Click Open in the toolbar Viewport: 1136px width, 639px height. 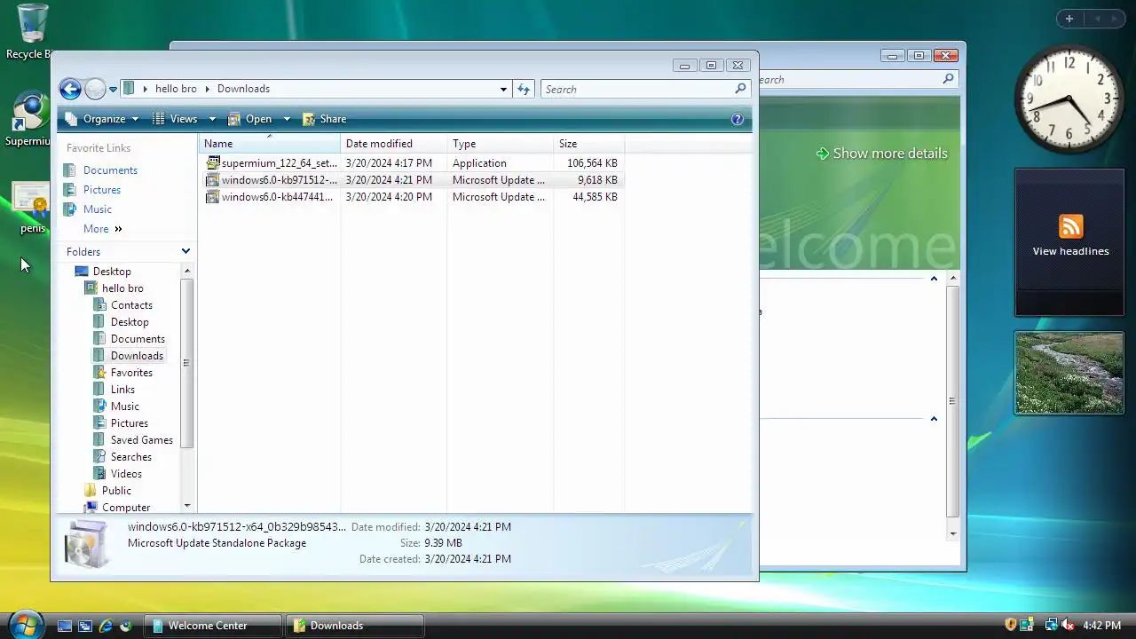tap(250, 119)
